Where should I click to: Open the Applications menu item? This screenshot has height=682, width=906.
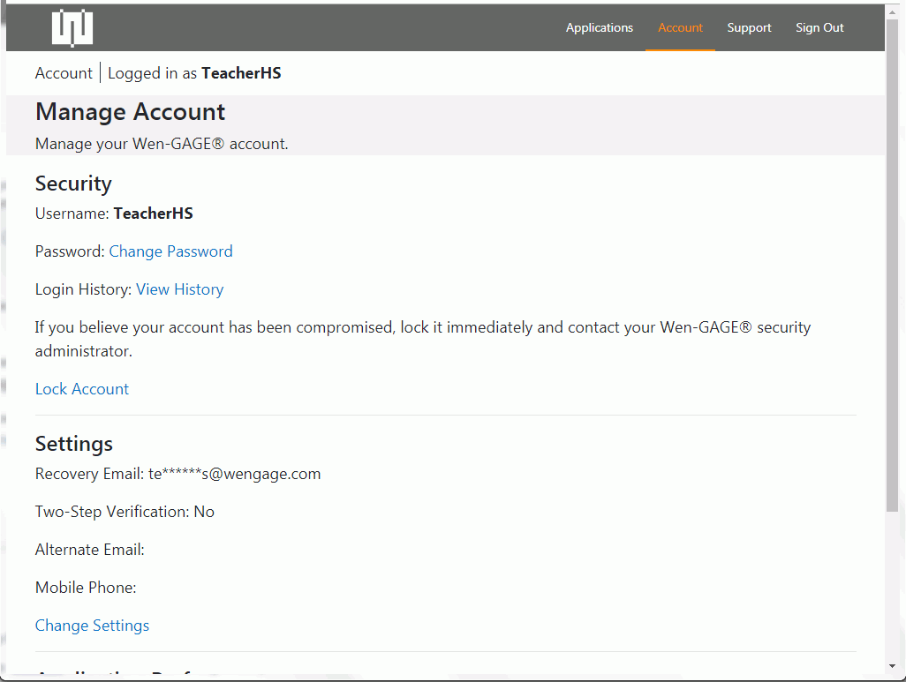tap(599, 27)
